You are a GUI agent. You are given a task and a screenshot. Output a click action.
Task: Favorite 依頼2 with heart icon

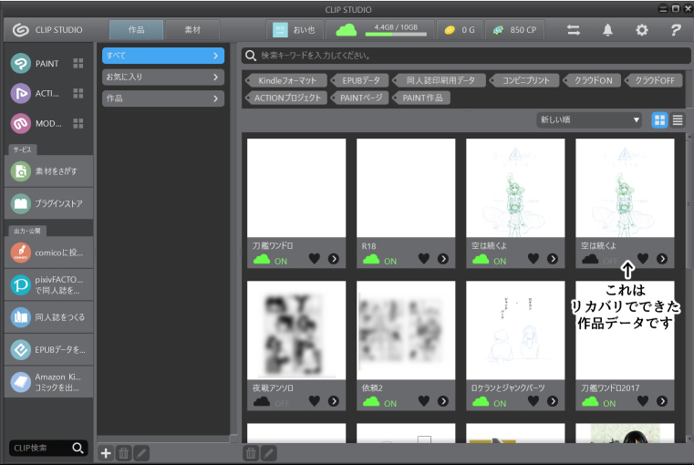(424, 401)
